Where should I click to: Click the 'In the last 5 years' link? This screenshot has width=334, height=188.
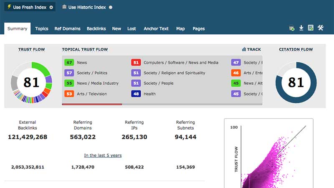[x=103, y=155]
